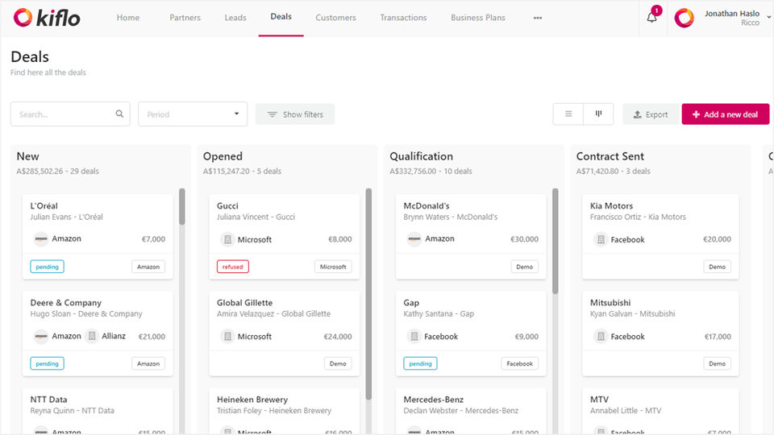The height and width of the screenshot is (435, 774).
Task: Click Add a new deal
Action: [x=725, y=114]
